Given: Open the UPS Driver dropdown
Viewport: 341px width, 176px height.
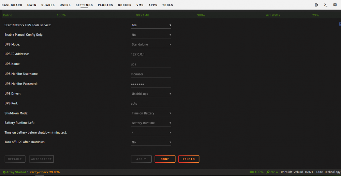Looking at the screenshot, I should (151, 94).
